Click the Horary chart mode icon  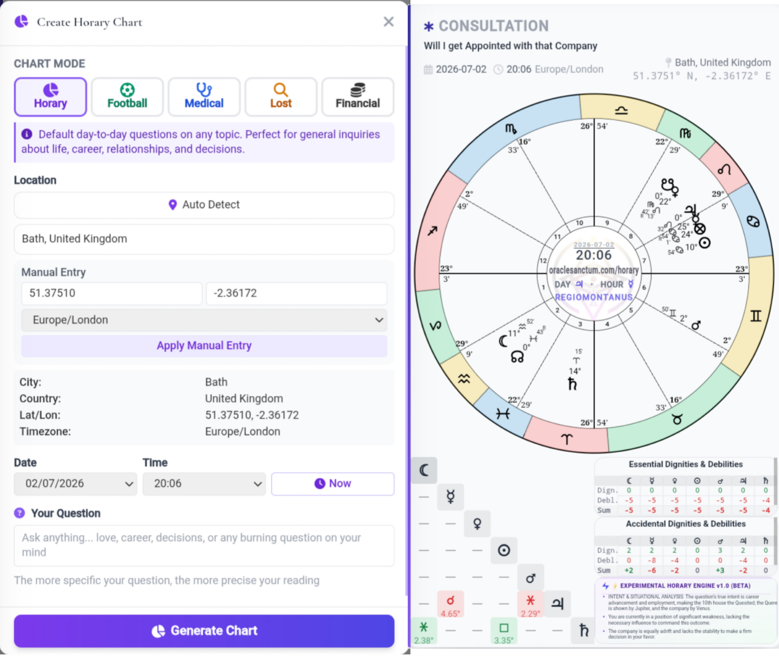pos(50,90)
